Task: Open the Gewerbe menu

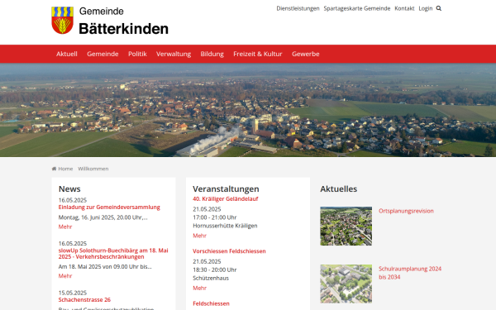Action: click(306, 54)
